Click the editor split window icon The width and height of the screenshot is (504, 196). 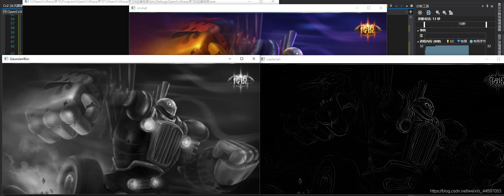coord(411,12)
